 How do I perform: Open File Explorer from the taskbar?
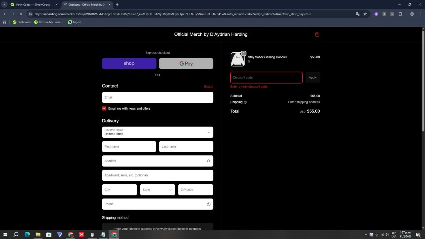pos(38,234)
